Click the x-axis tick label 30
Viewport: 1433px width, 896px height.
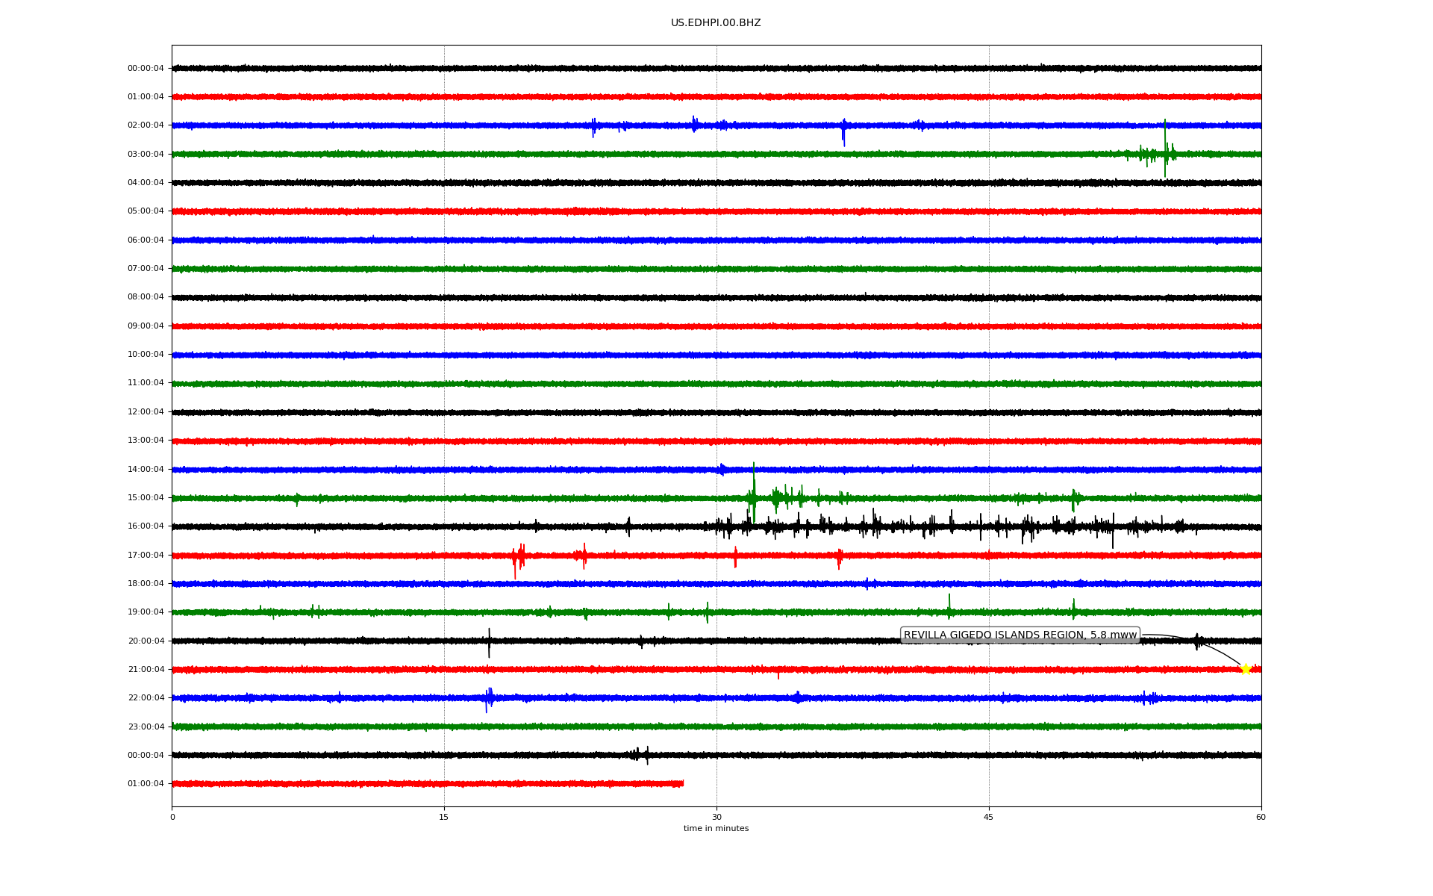716,817
